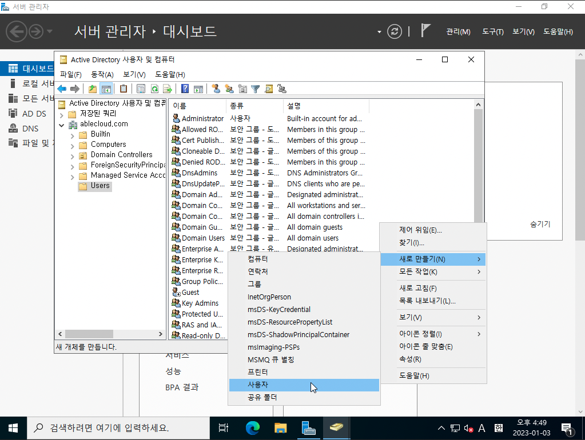Select 사용자 in the new object submenu
Image resolution: width=585 pixels, height=440 pixels.
304,385
